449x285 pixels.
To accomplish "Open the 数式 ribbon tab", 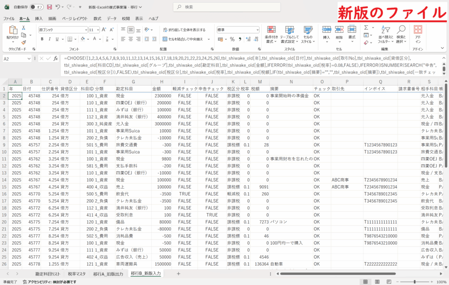I will point(97,19).
